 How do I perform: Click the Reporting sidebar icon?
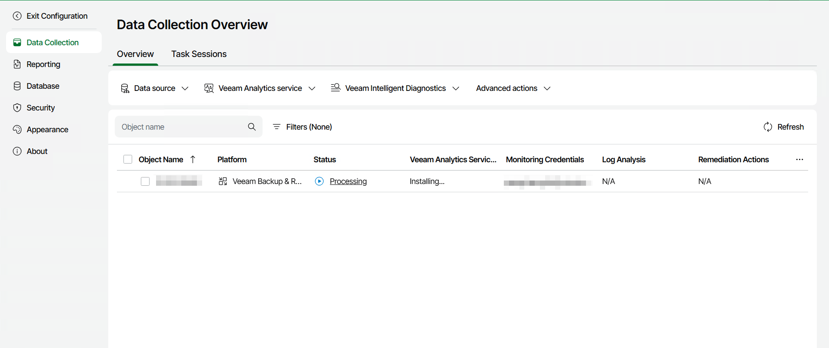click(17, 64)
